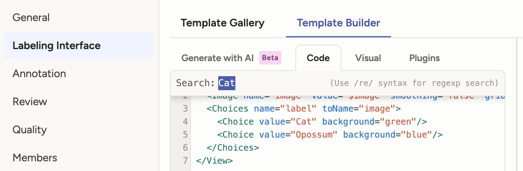Viewport: 523px width, 171px height.
Task: Switch to Template Gallery tab
Action: tap(223, 23)
